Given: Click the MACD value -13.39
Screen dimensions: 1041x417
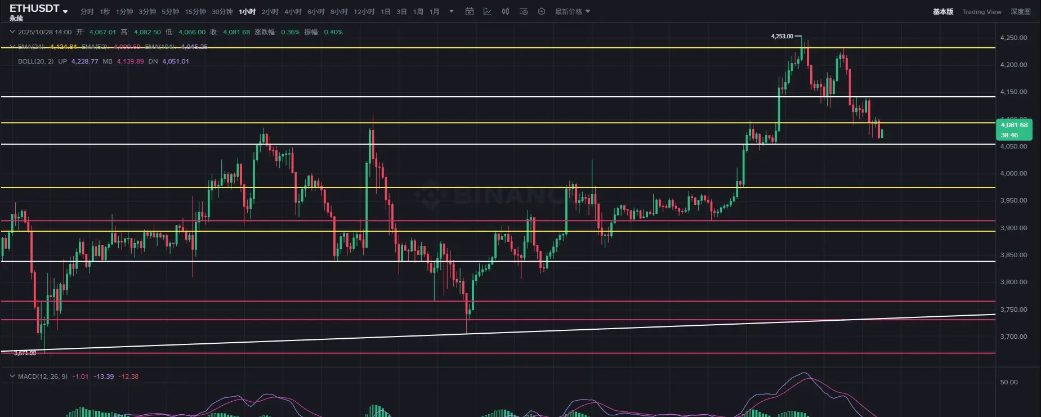Looking at the screenshot, I should pyautogui.click(x=104, y=376).
